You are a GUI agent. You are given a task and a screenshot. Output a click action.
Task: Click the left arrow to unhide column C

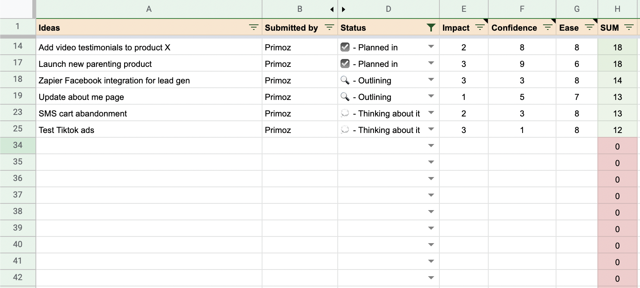coord(332,9)
